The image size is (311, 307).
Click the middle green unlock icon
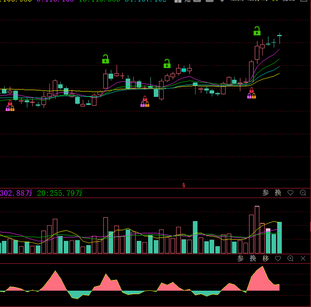point(167,63)
